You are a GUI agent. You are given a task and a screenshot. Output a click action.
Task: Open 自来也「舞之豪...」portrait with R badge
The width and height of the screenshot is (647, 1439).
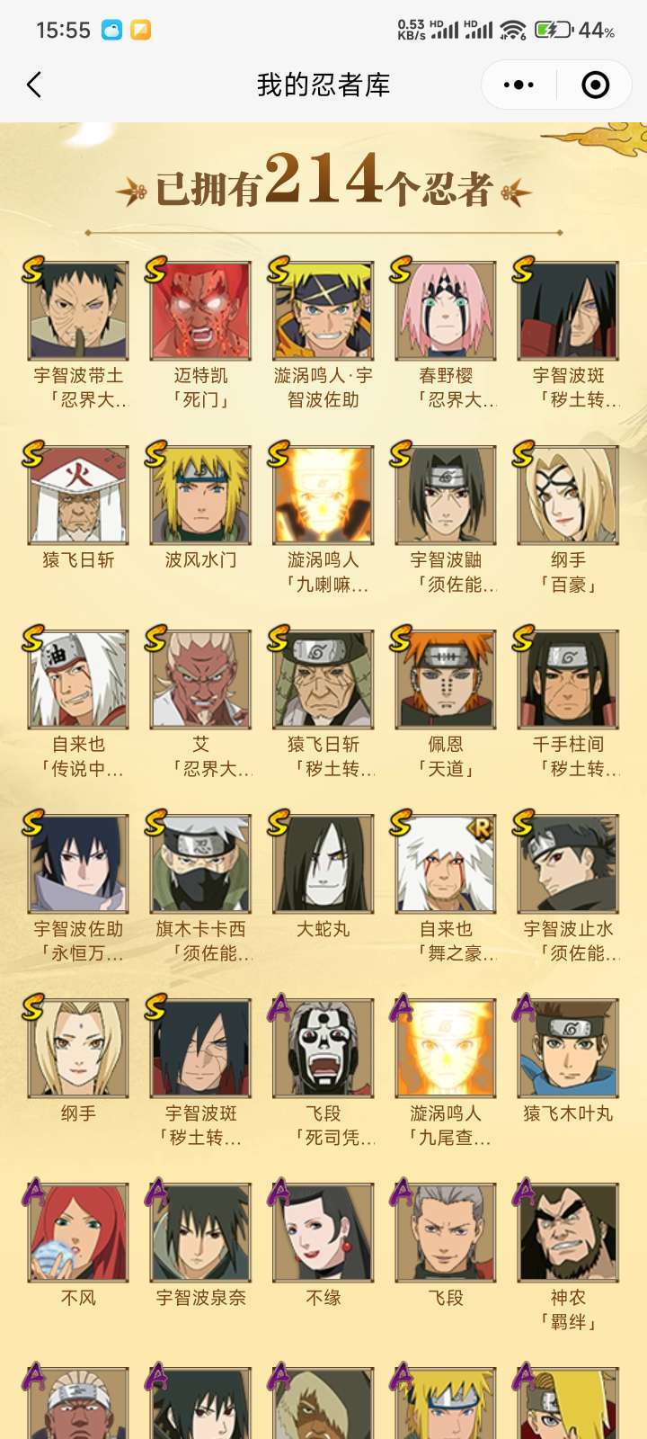click(x=446, y=863)
